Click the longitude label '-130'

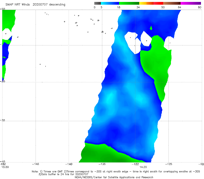pyautogui.click(x=135, y=164)
